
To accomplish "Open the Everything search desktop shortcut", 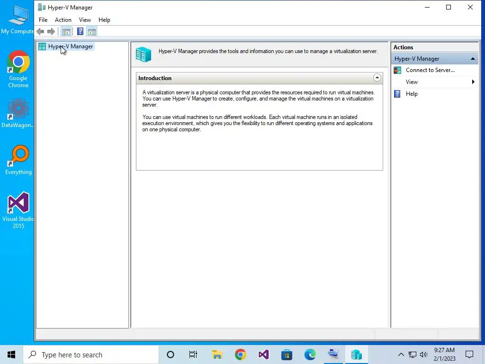I will [18, 160].
